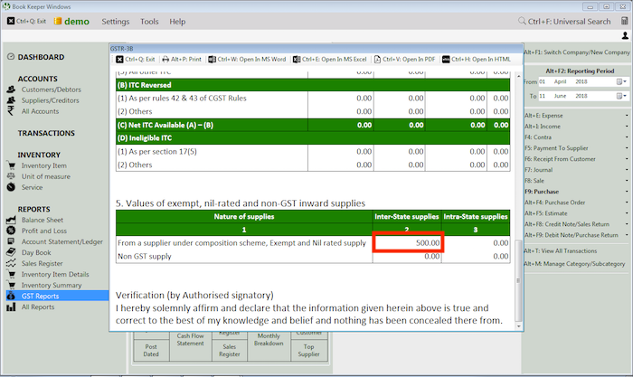Click the Suppliers/Creditors icon
This screenshot has width=633, height=377.
(11, 100)
